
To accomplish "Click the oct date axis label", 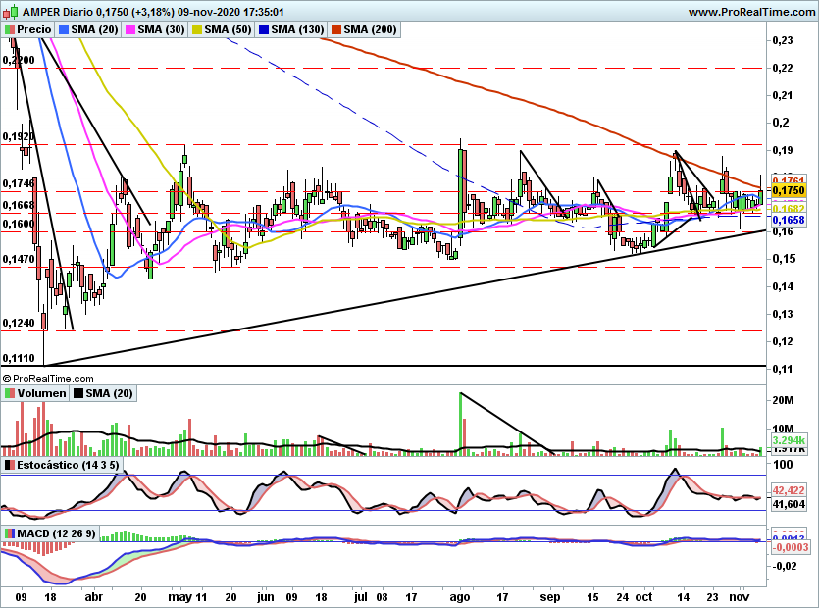I will click(644, 597).
